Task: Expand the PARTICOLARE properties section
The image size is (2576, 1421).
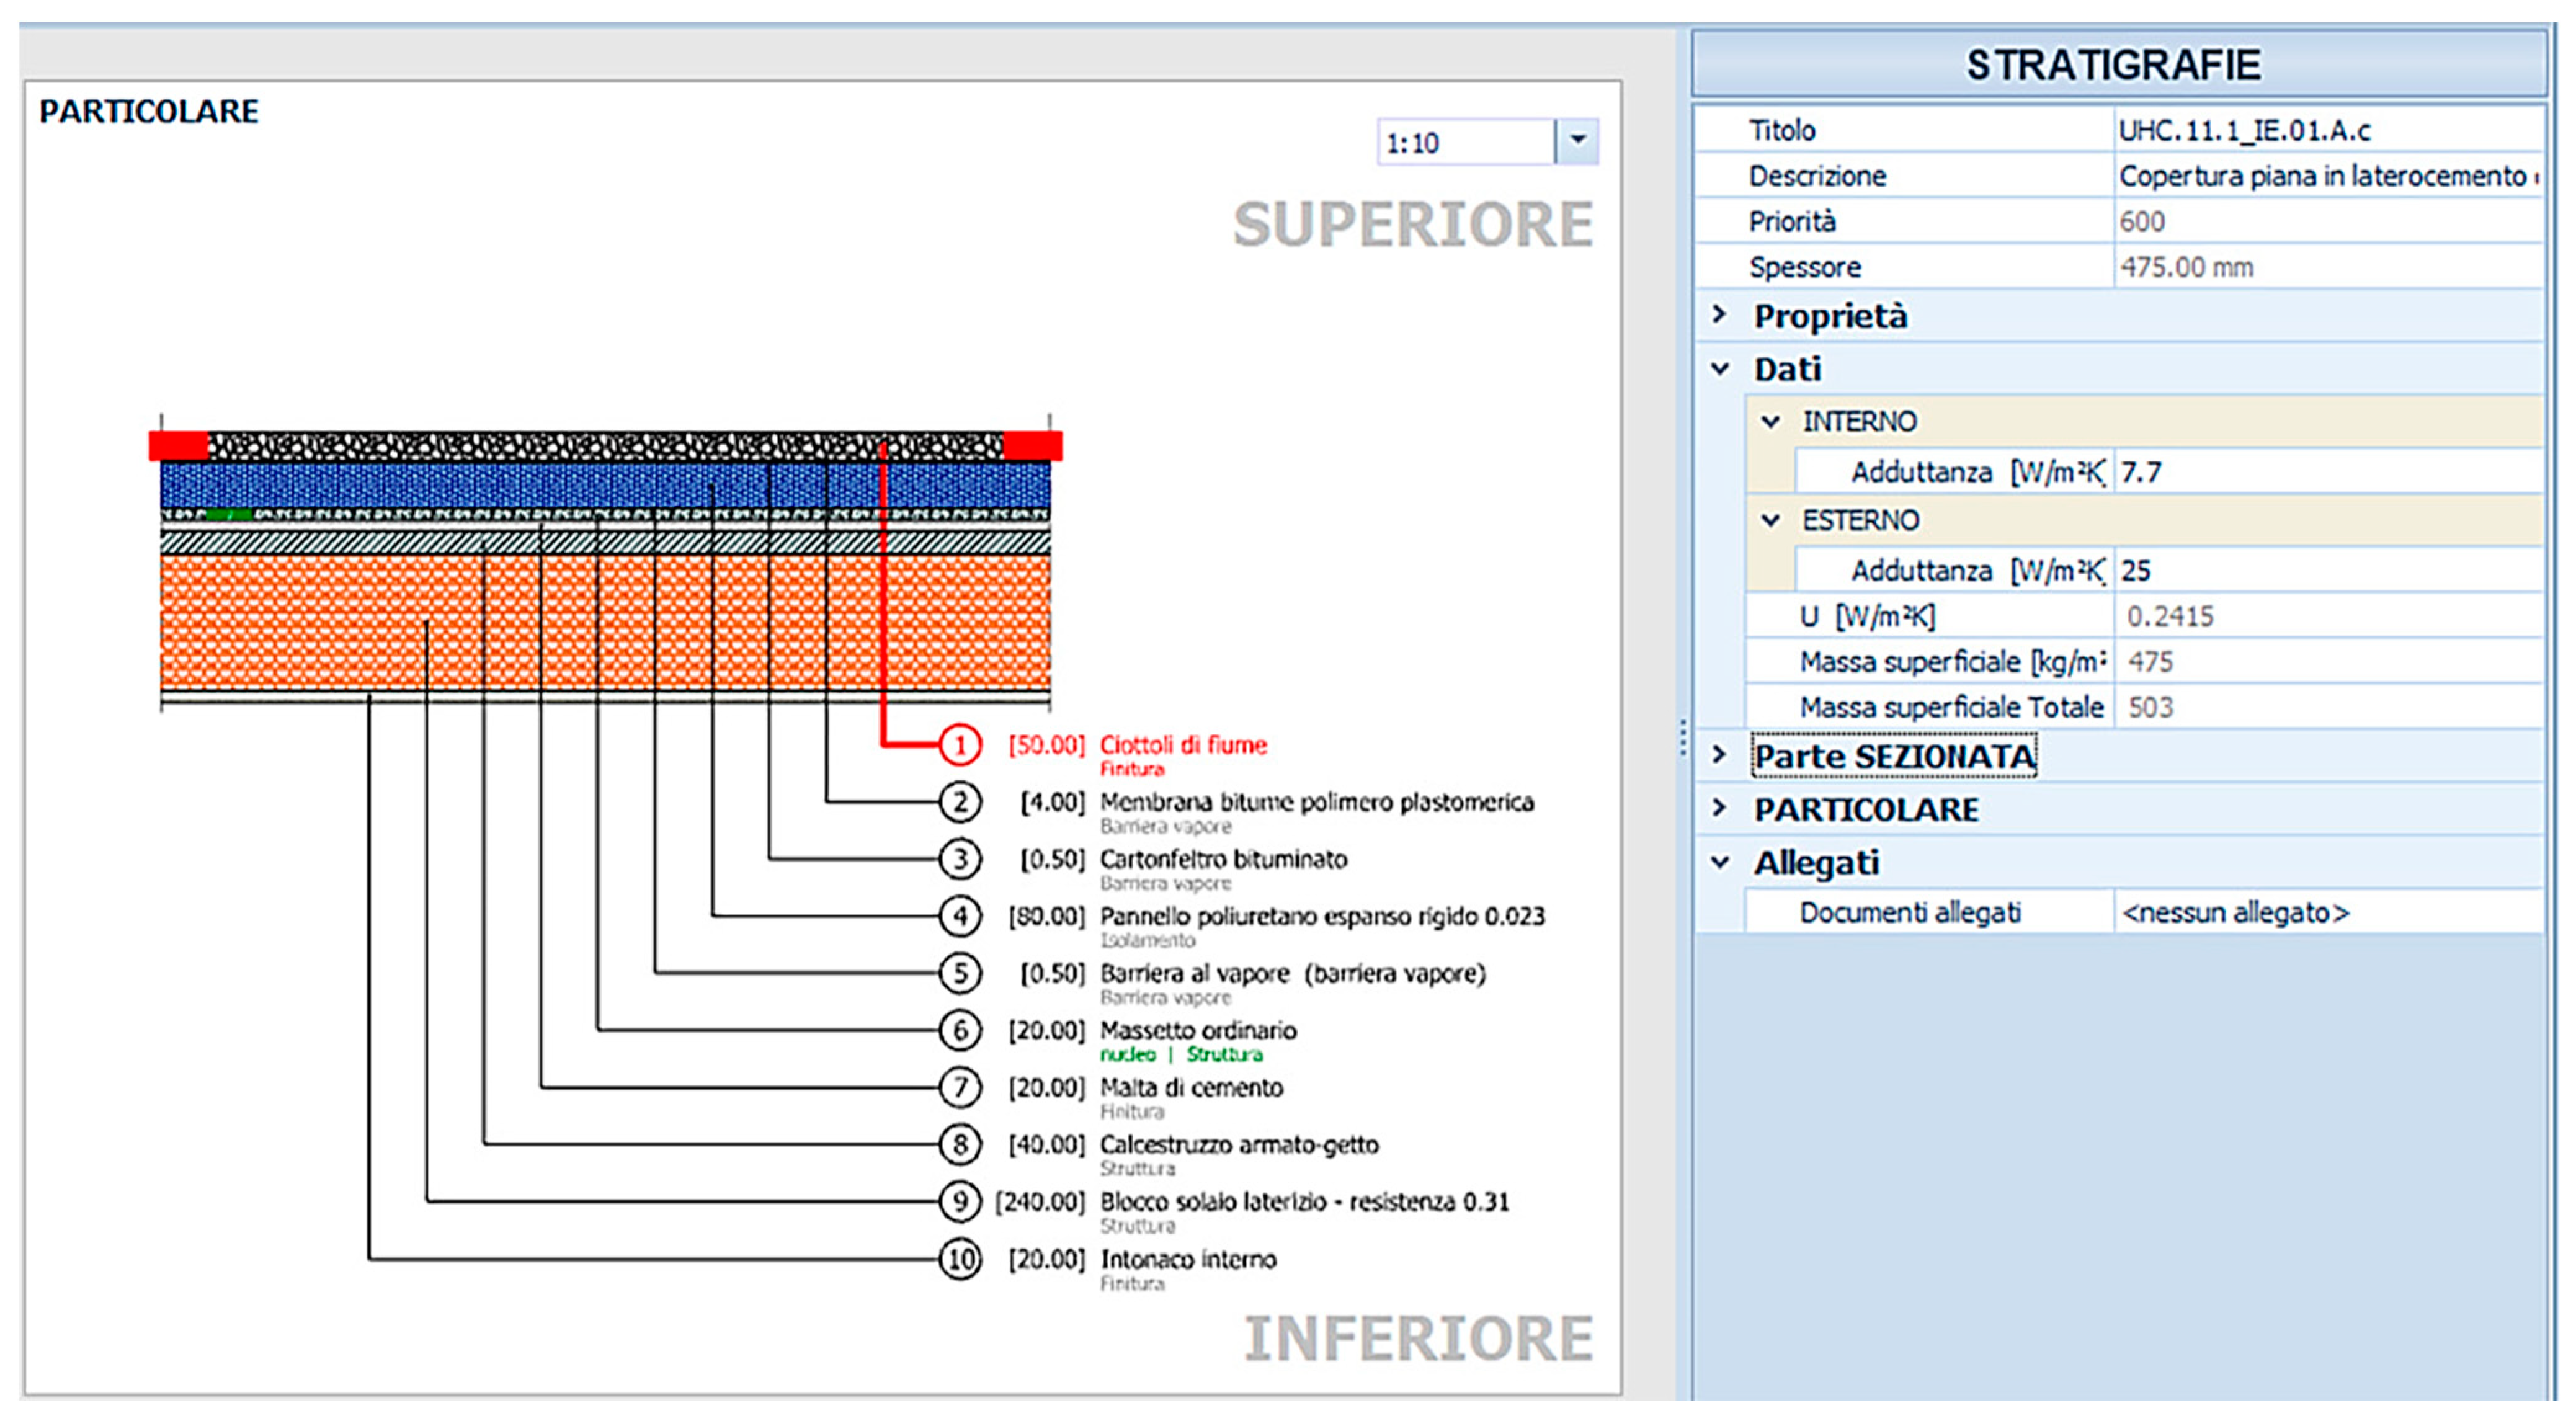Action: (1719, 808)
